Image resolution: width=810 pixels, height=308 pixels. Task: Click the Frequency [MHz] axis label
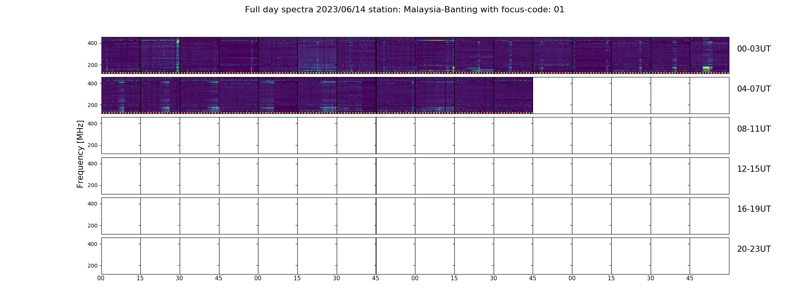point(80,154)
